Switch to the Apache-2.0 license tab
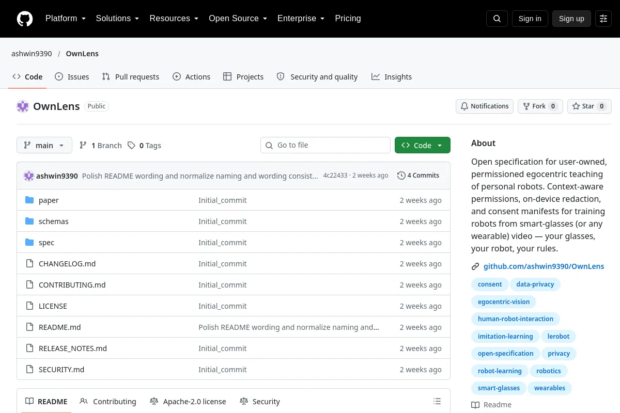 [x=188, y=401]
